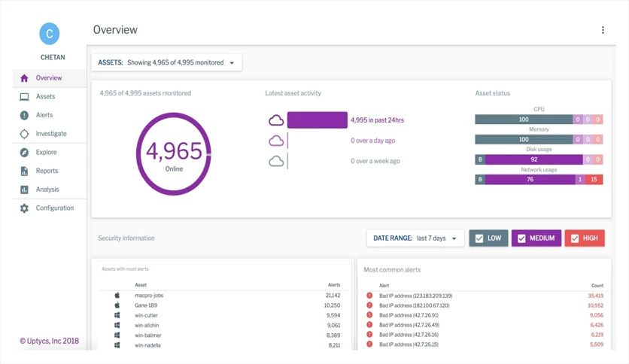Click the Configuration gear icon

(24, 208)
